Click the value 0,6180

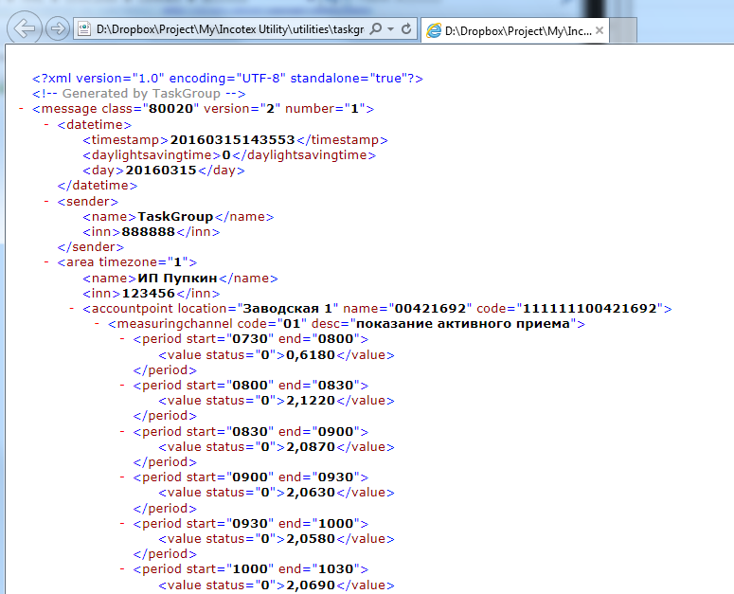tap(311, 355)
